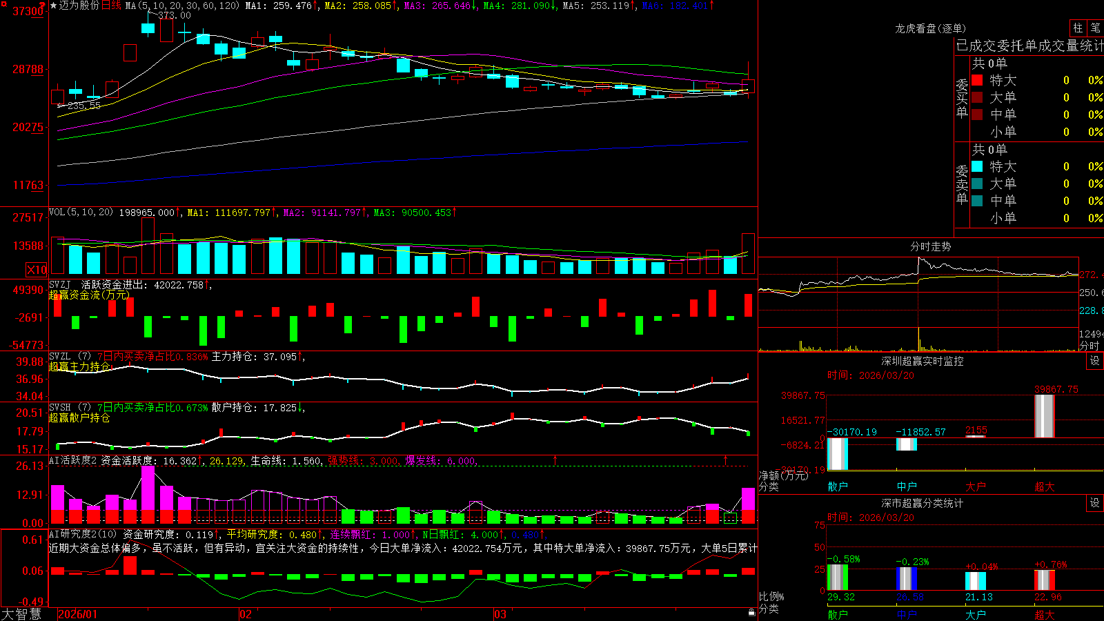Click the 超大 ratio bar labeled 22.96
This screenshot has width=1104, height=621.
click(1045, 580)
